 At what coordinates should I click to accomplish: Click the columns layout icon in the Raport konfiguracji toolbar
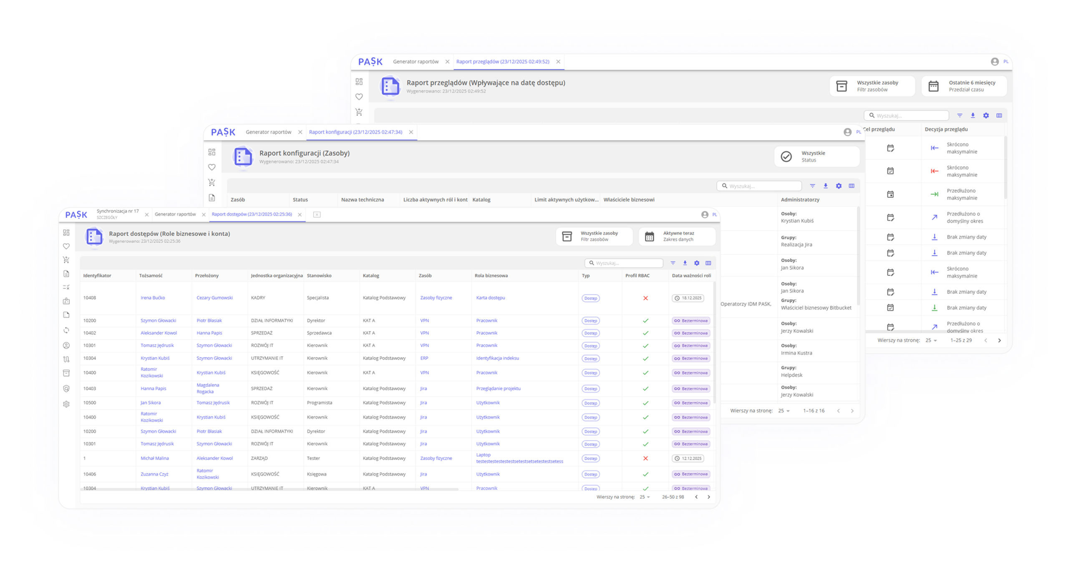851,186
